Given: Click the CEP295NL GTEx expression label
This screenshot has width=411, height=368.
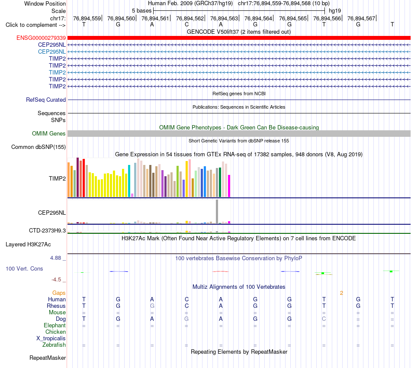Looking at the screenshot, I should coord(51,213).
